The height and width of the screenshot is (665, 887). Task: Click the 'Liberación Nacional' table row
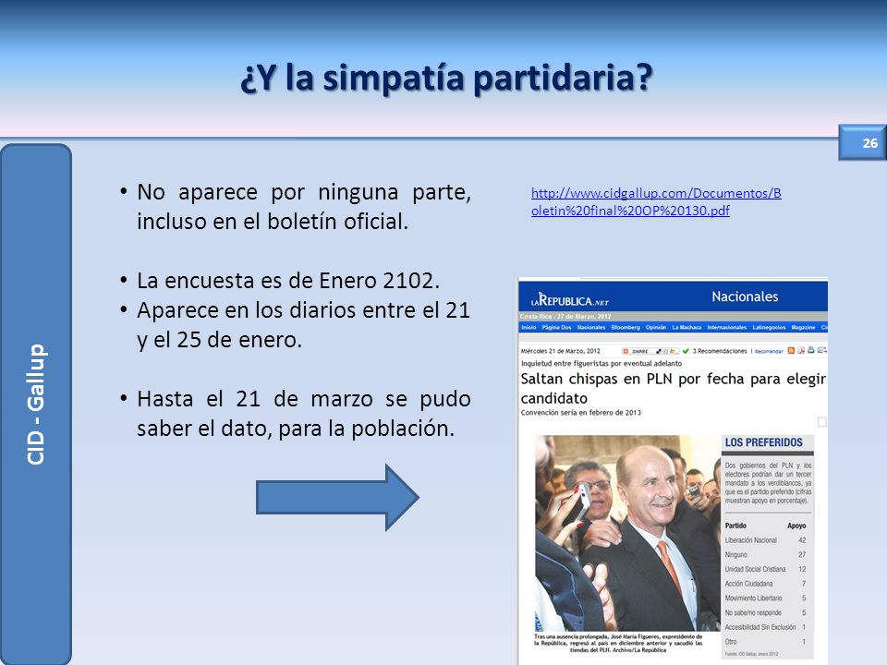coord(765,540)
